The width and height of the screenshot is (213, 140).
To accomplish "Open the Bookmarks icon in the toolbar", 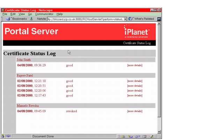I will tap(8, 19).
